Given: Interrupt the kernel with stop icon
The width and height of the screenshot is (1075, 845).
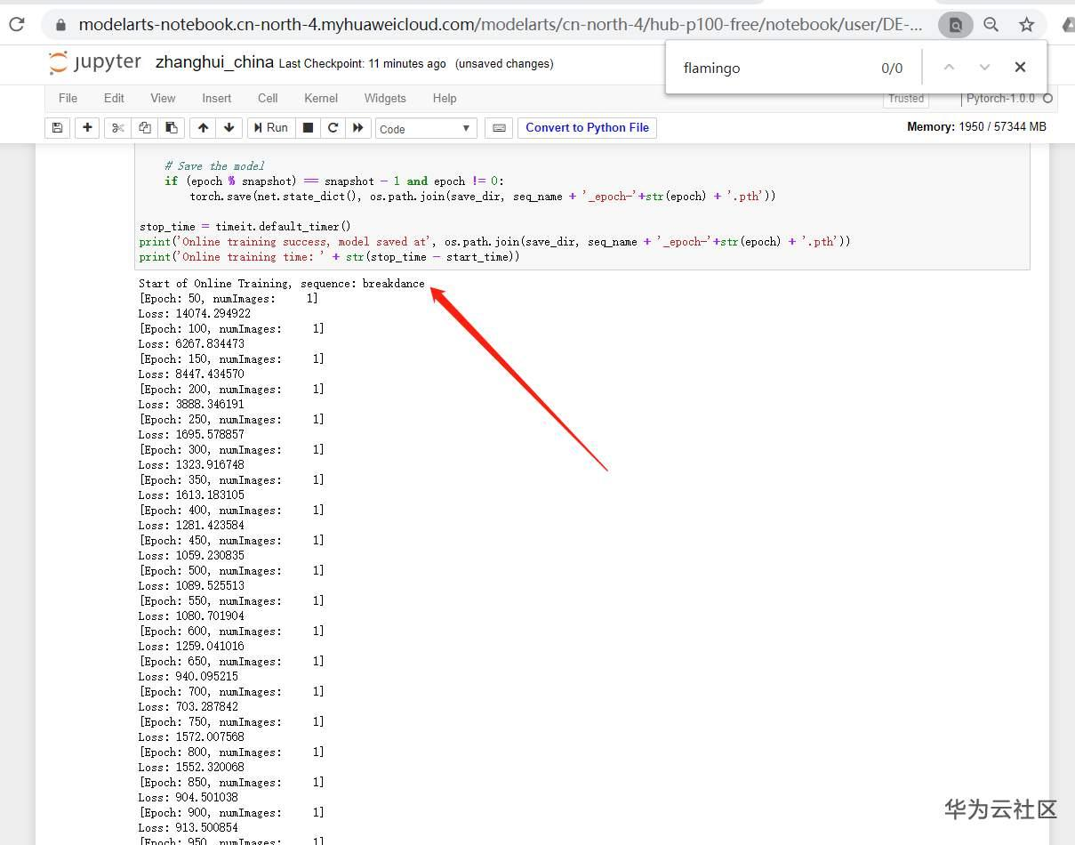Looking at the screenshot, I should (x=308, y=128).
